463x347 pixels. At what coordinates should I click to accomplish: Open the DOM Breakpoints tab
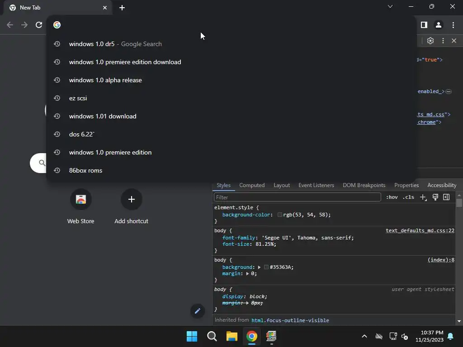(x=364, y=185)
